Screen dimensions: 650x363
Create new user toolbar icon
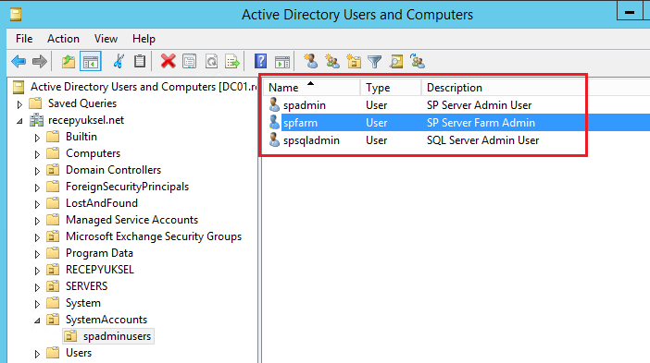310,61
